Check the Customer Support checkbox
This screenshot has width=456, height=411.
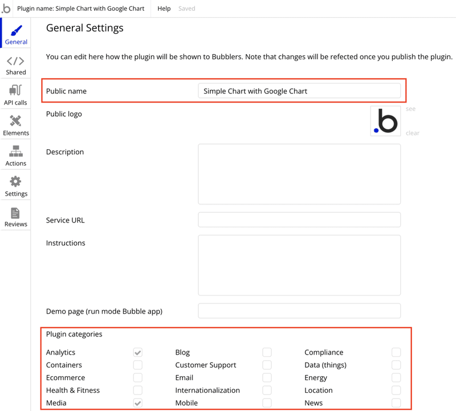tap(267, 365)
